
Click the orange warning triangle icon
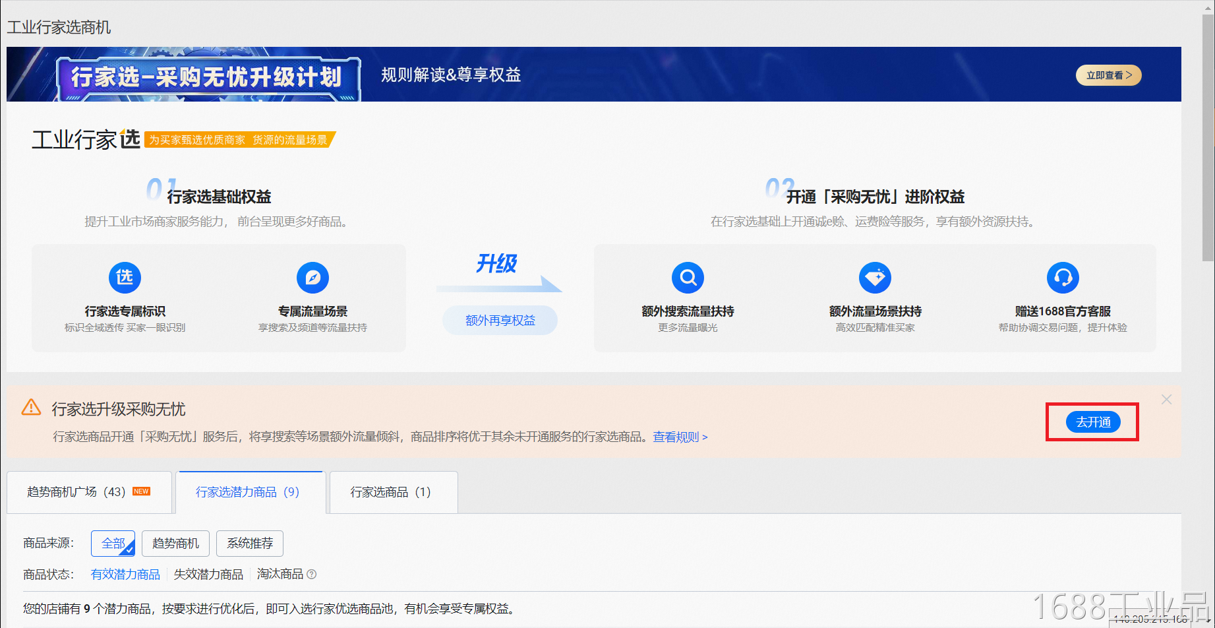[31, 408]
